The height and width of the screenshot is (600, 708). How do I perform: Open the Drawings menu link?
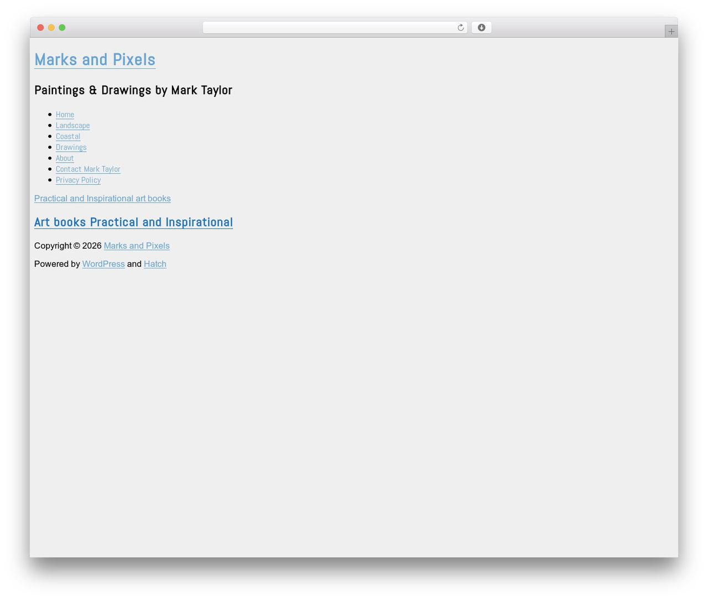pyautogui.click(x=71, y=147)
